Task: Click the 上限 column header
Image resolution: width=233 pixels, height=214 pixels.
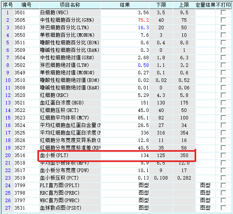Action: tap(184, 5)
